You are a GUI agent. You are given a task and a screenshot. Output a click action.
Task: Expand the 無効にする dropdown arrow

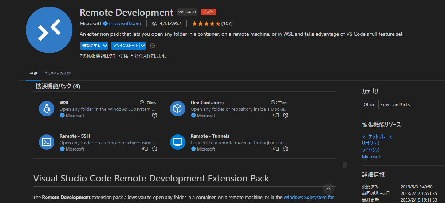point(105,46)
